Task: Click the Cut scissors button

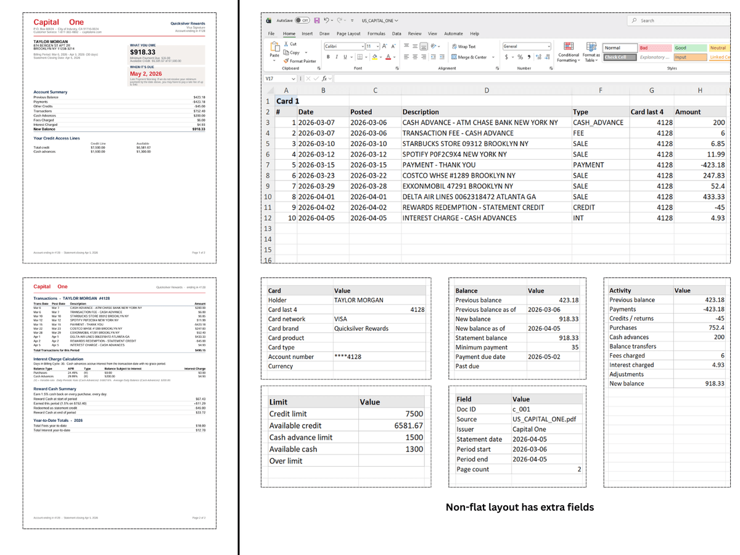Action: tap(290, 44)
